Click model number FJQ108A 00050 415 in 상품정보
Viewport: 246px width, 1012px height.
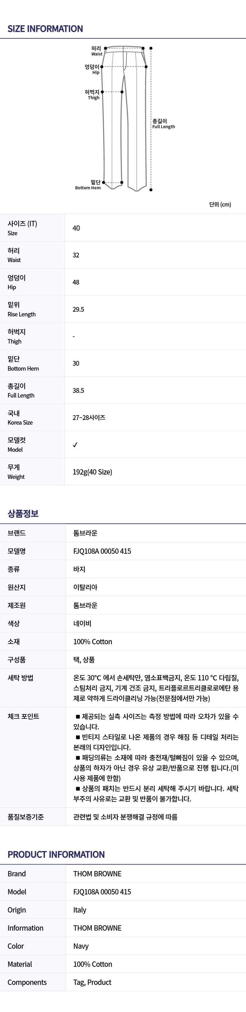coord(102,551)
